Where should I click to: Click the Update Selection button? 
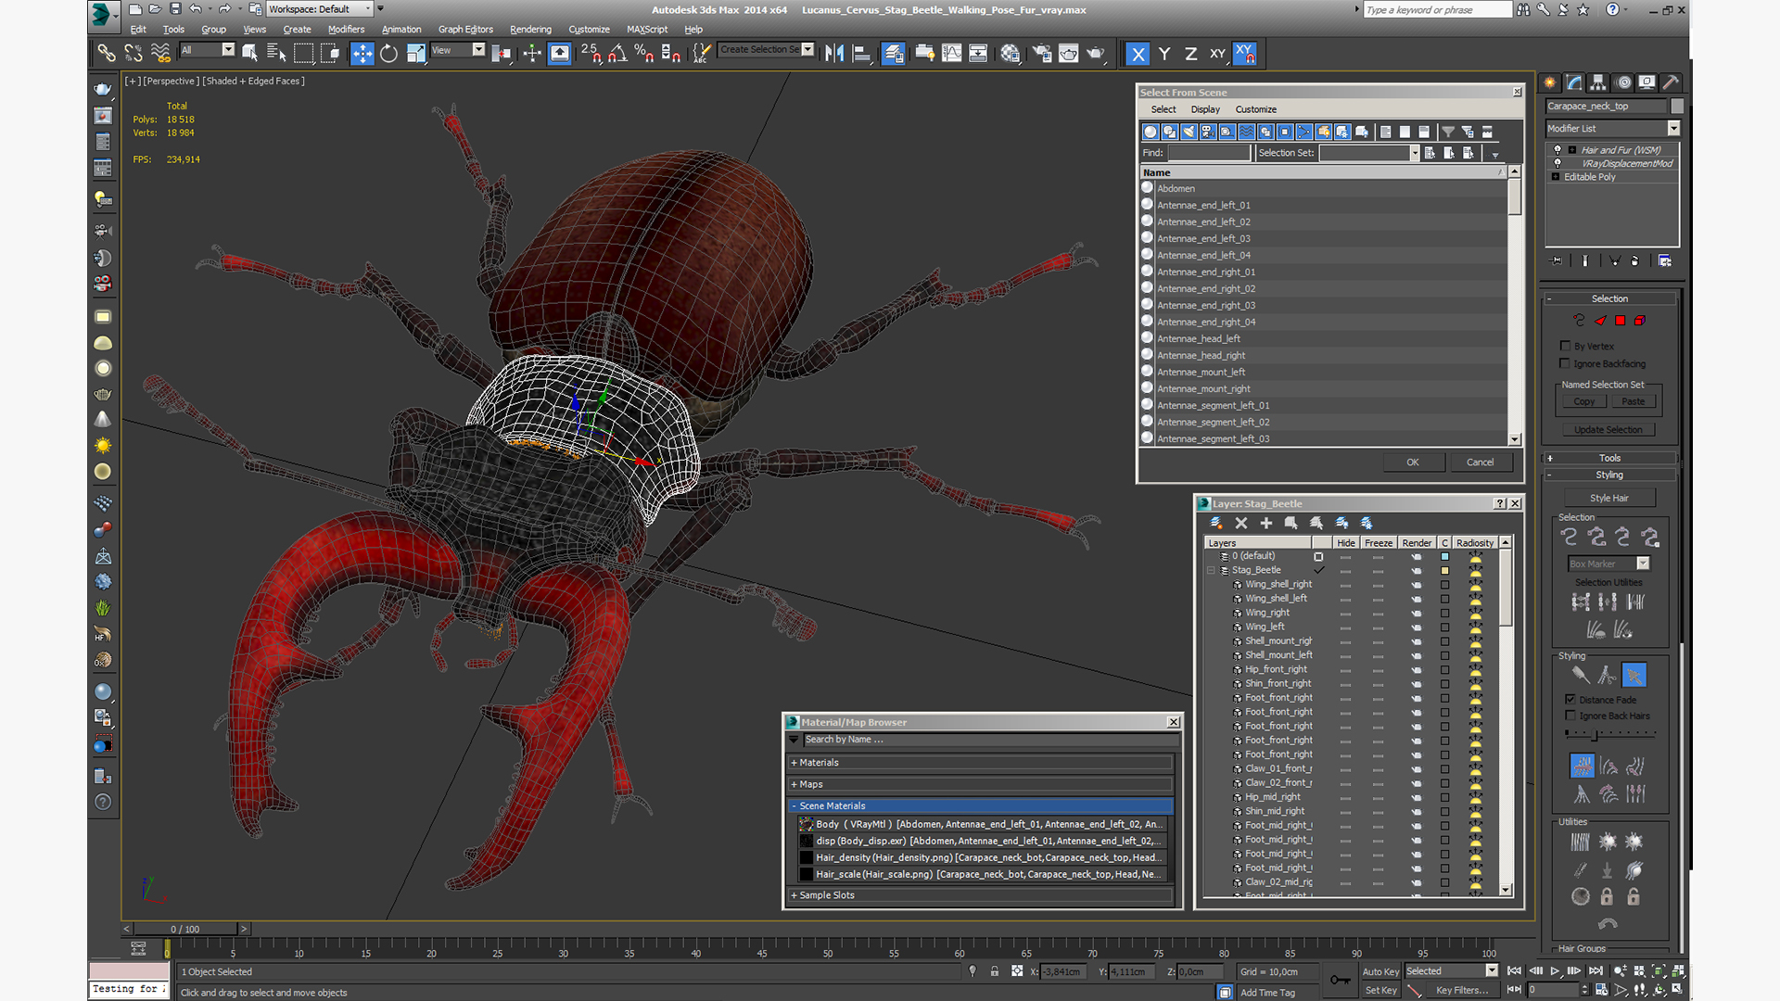coord(1608,430)
